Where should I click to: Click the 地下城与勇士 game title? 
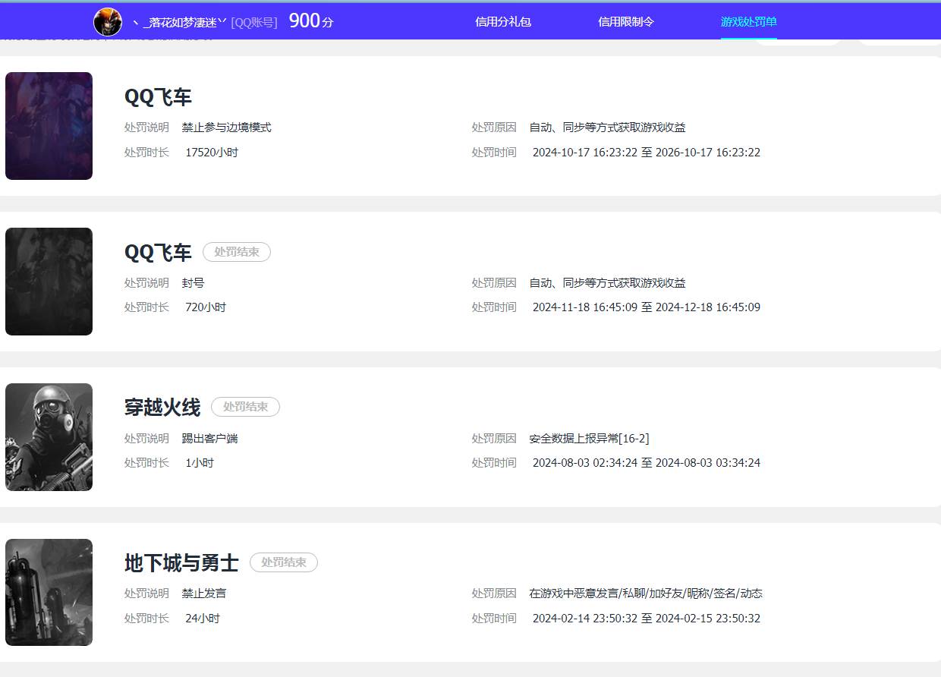(x=181, y=563)
